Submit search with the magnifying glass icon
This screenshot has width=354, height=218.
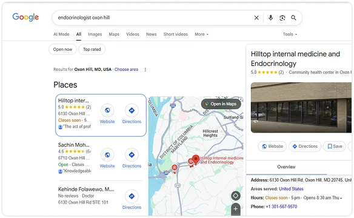(x=293, y=18)
